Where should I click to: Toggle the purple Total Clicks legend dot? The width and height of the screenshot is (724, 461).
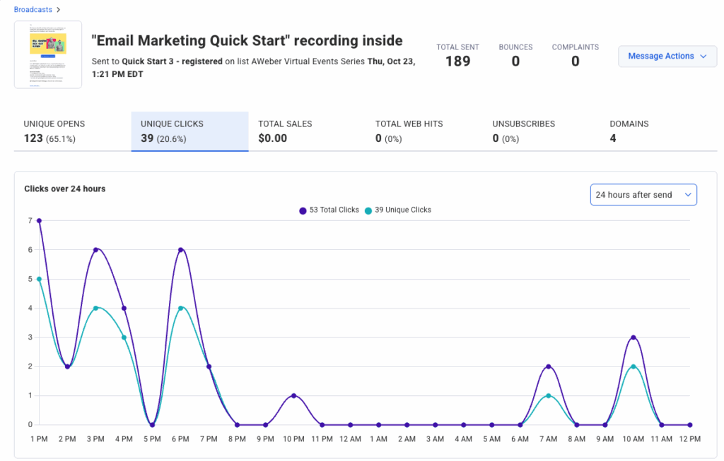pyautogui.click(x=301, y=210)
